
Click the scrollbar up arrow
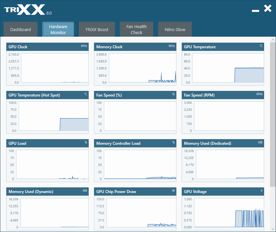pyautogui.click(x=273, y=40)
